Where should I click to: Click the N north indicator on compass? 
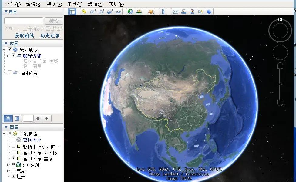click(280, 19)
